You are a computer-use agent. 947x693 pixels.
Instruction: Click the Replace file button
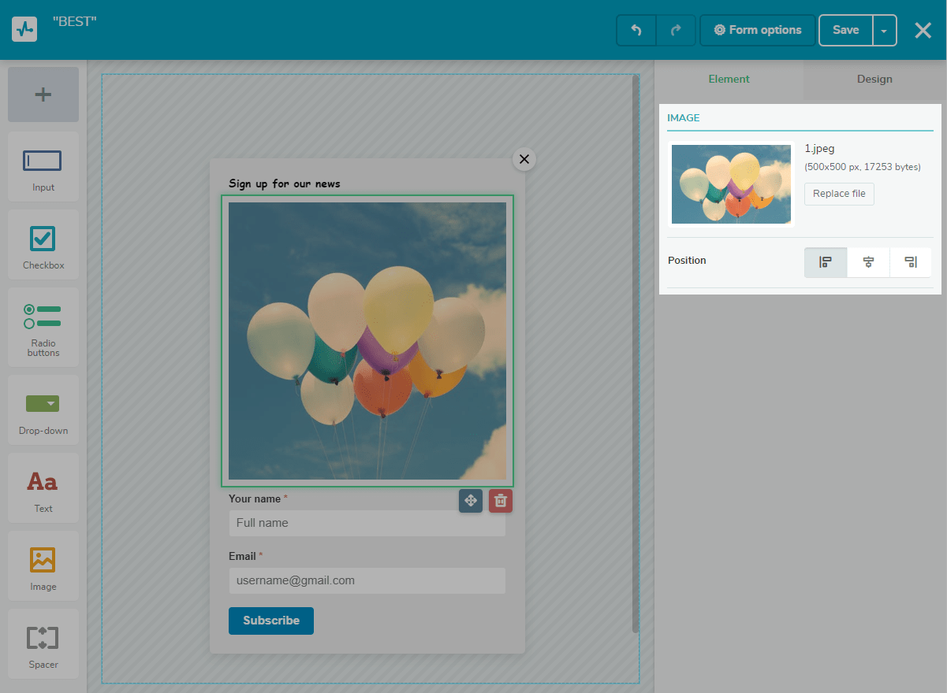tap(839, 194)
